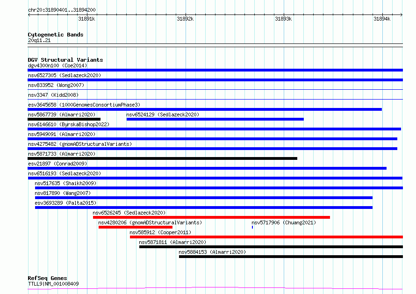Click the blue bar under nsv6524129

pos(215,119)
